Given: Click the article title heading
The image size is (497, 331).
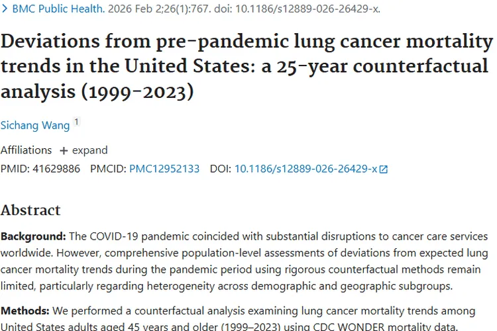Looking at the screenshot, I should click(247, 66).
